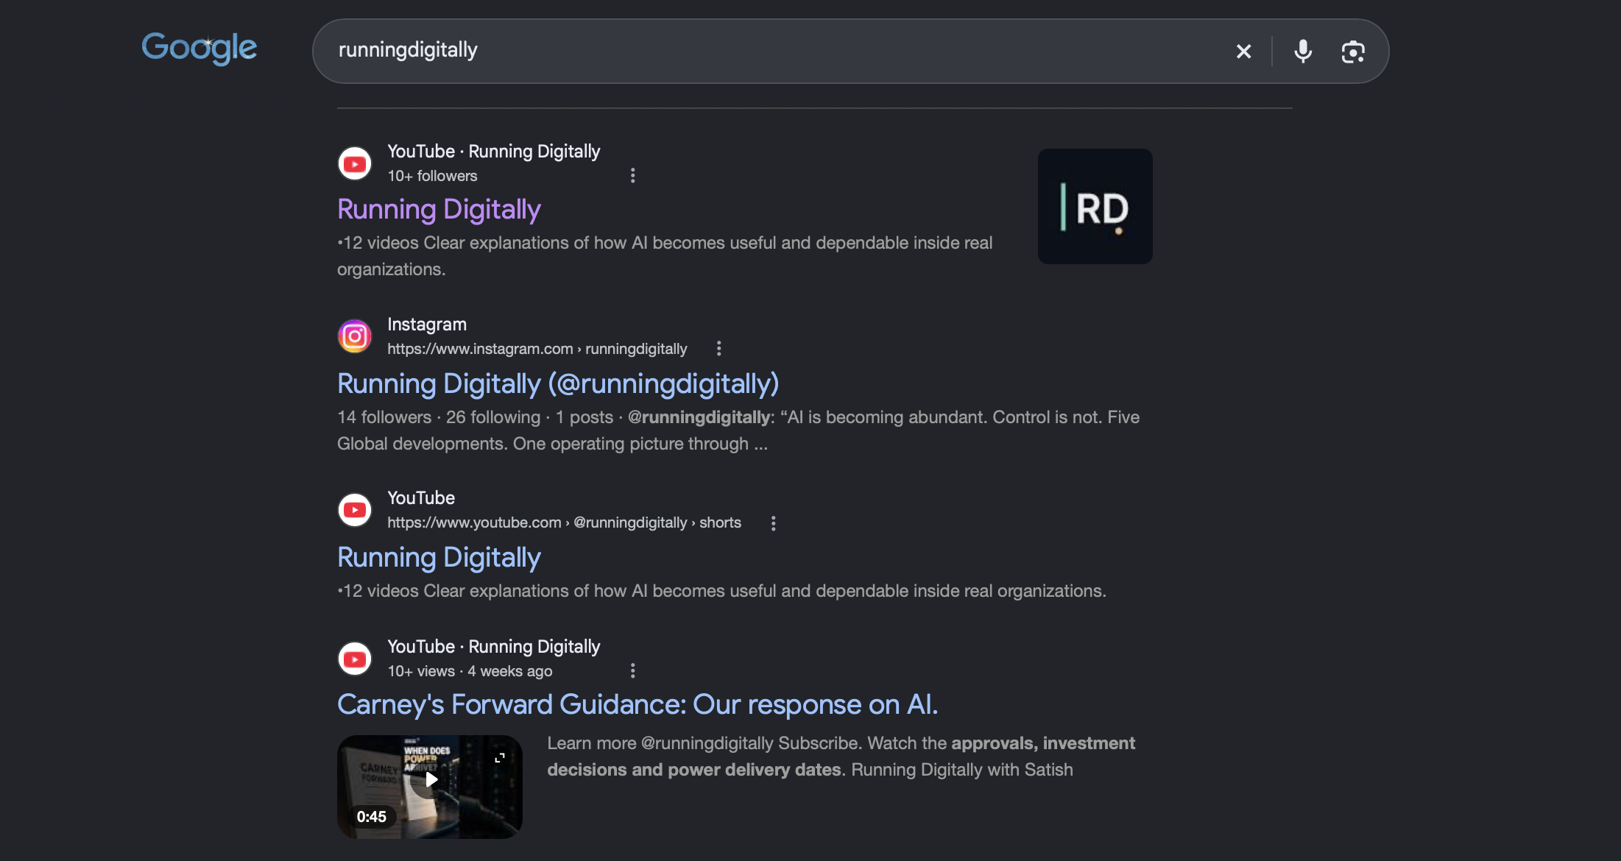Click the RD channel logo thumbnail
Screen dimensions: 1621x861
click(1095, 206)
